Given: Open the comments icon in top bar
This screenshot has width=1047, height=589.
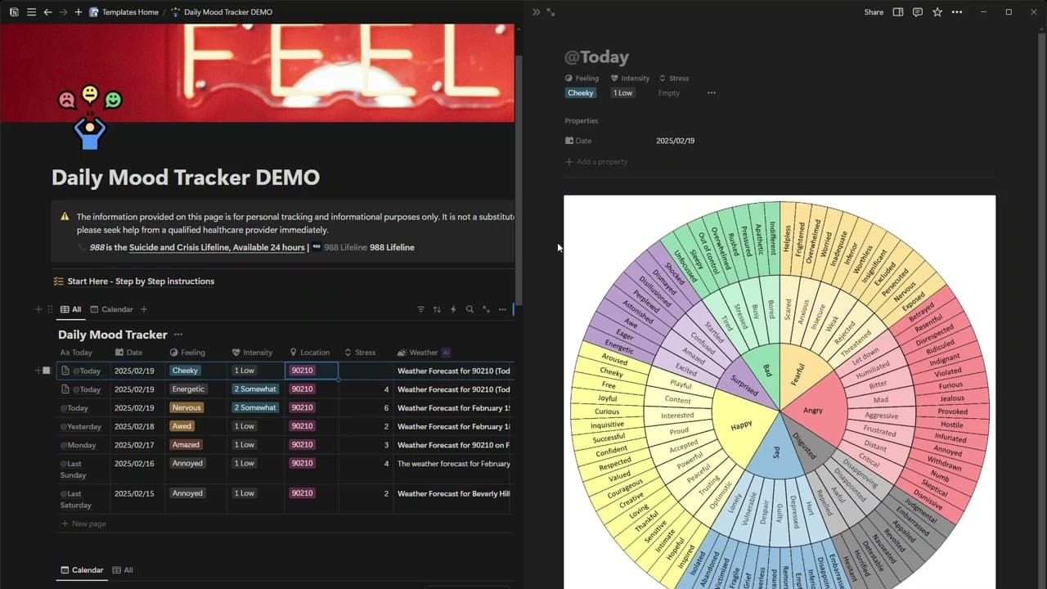Looking at the screenshot, I should tap(918, 12).
